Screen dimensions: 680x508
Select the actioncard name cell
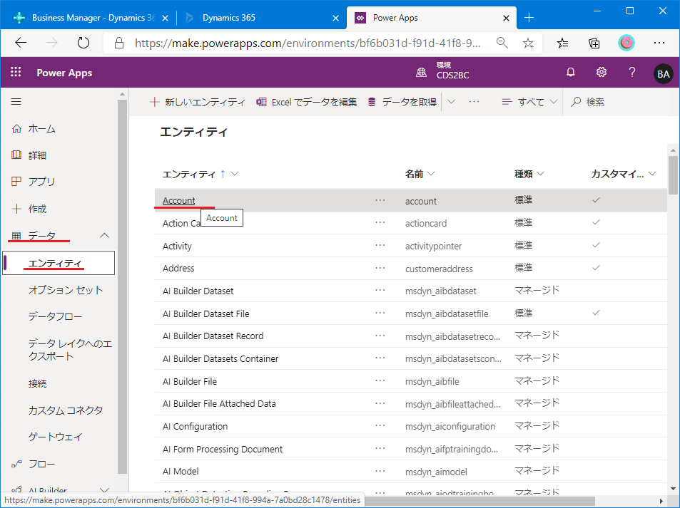click(x=426, y=224)
